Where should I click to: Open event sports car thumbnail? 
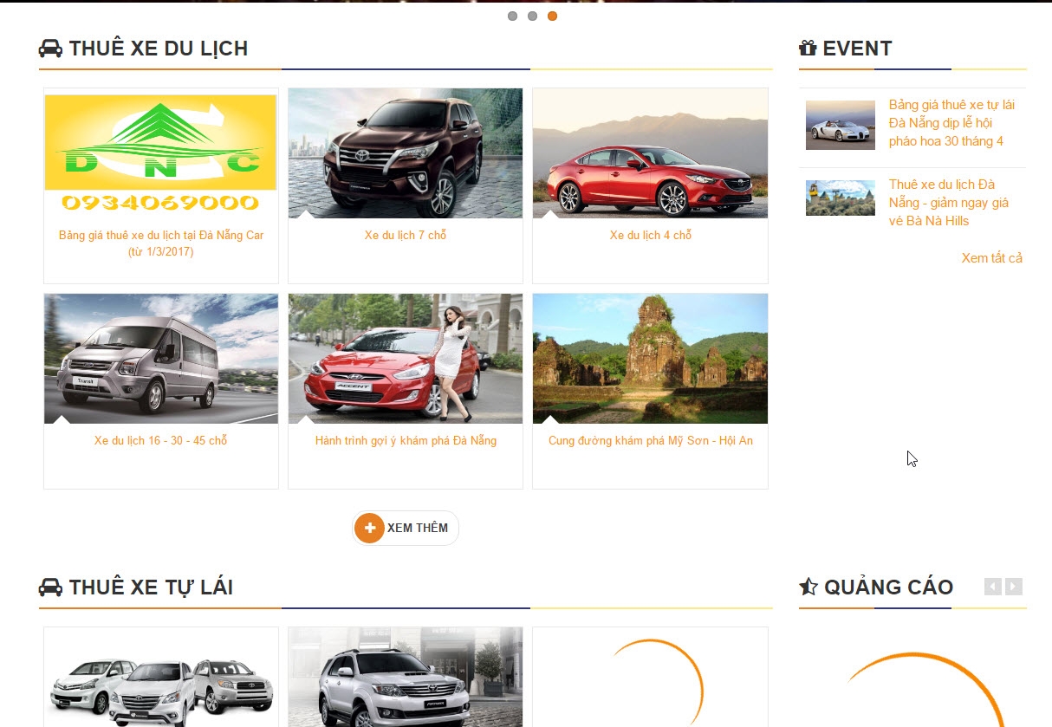tap(841, 125)
